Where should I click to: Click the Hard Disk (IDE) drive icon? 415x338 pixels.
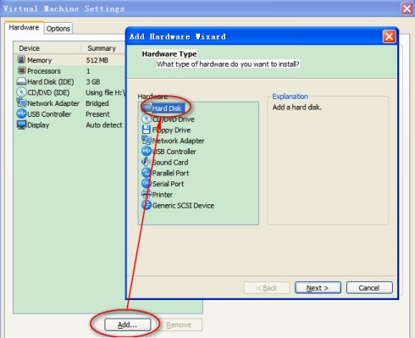pos(21,81)
